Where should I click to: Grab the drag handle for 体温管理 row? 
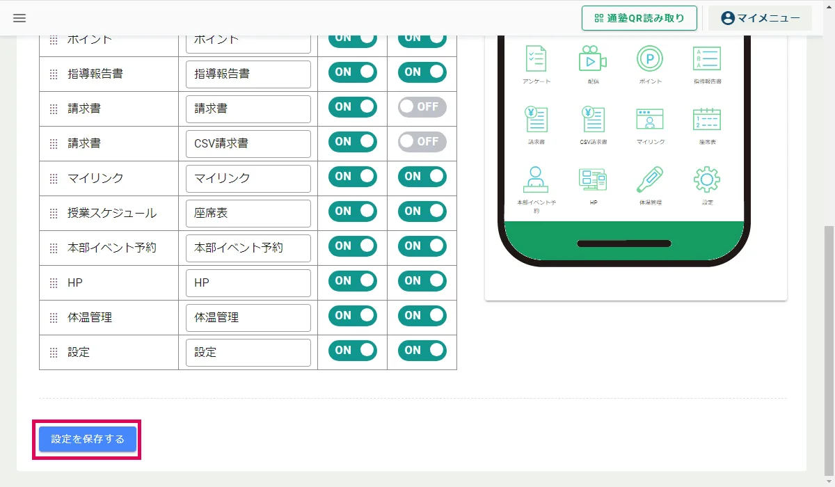54,318
